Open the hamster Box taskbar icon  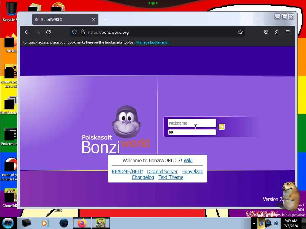(100, 223)
